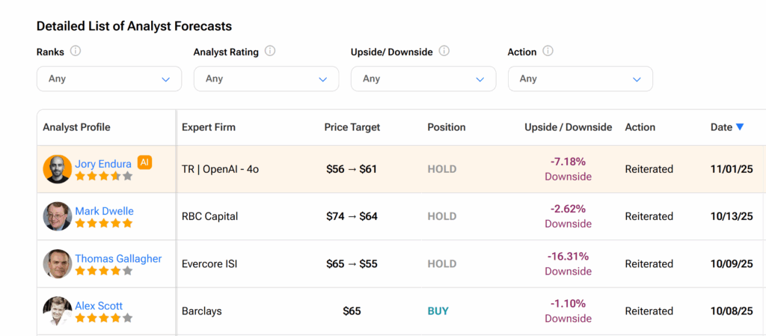This screenshot has width=766, height=336.
Task: Expand the Action filter dropdown
Action: tap(580, 79)
